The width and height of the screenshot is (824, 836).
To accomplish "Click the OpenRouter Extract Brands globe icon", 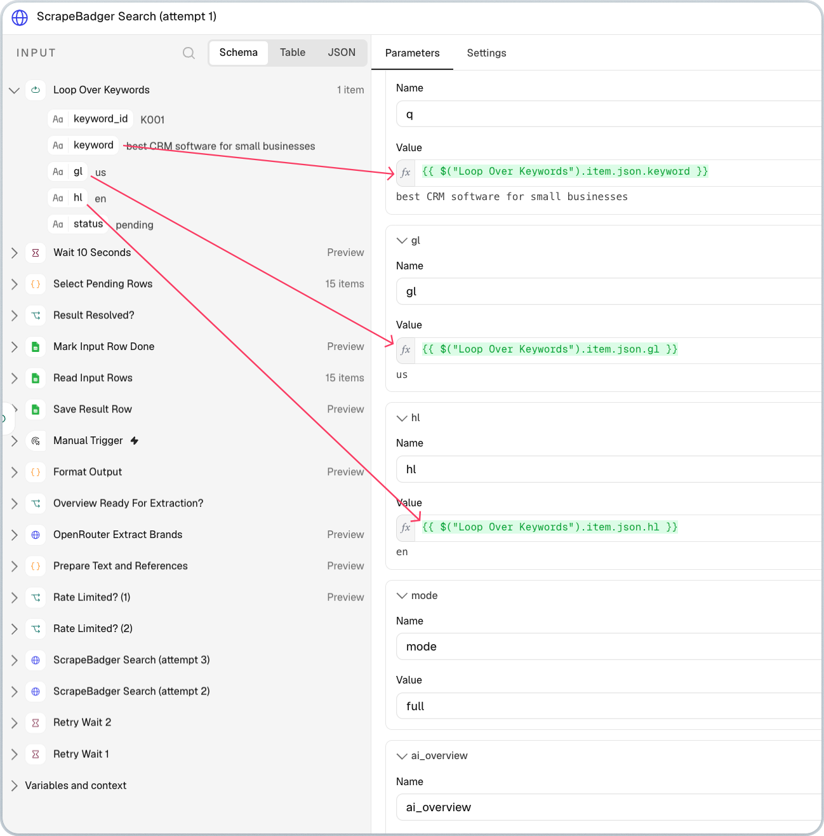I will point(36,535).
